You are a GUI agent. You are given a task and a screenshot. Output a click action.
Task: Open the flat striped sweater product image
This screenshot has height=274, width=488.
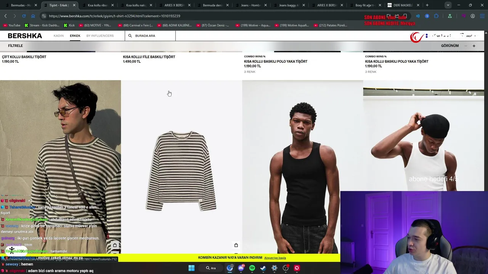pos(181,167)
